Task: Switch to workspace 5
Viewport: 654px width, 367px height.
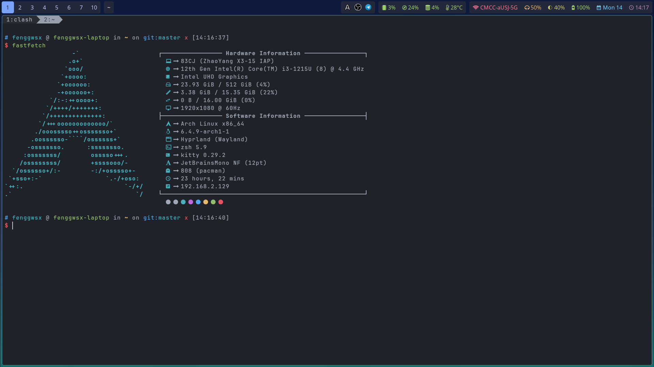Action: (57, 7)
